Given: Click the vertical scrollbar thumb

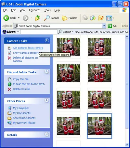Looking at the screenshot, I should coord(127,84).
